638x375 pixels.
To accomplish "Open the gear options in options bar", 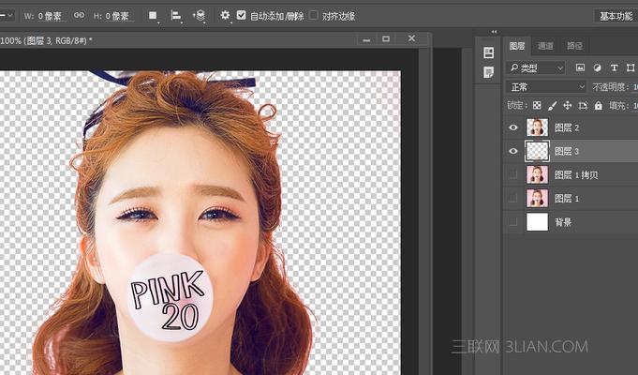I will [x=225, y=16].
